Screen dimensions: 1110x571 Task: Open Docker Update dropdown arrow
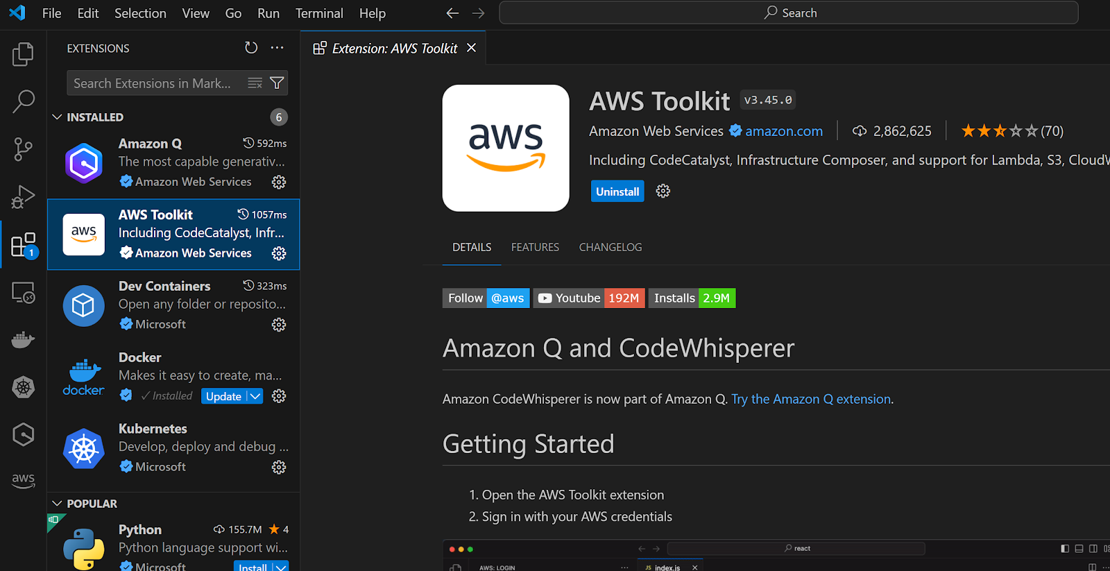point(255,396)
